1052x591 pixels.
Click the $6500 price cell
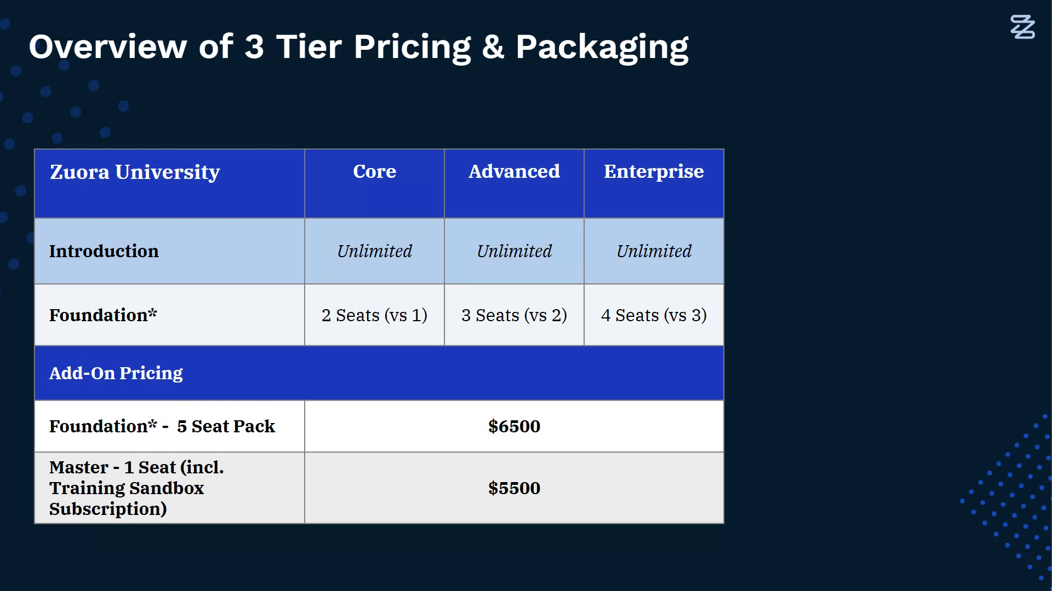click(514, 426)
